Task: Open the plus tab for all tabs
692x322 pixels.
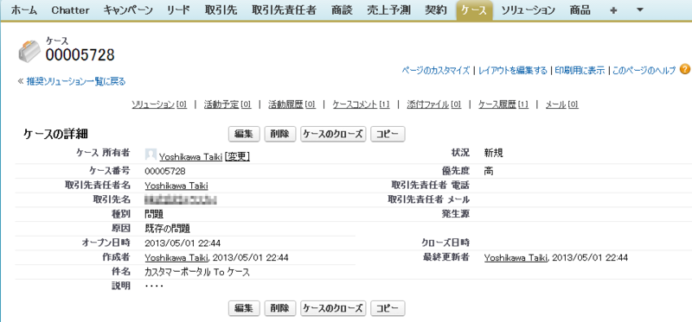Action: (613, 10)
